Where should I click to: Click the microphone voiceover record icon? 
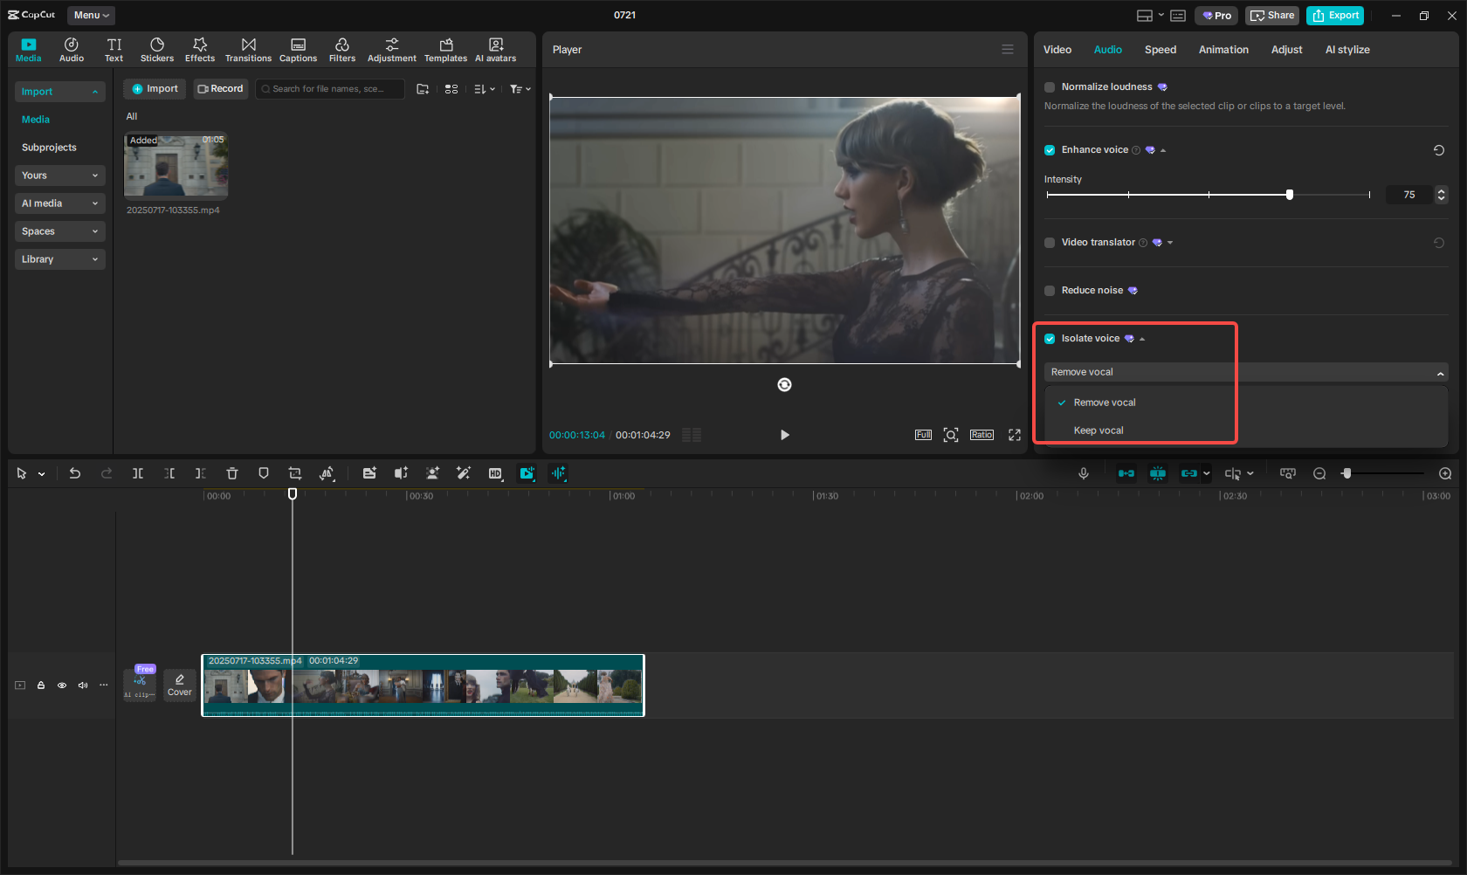(1083, 473)
